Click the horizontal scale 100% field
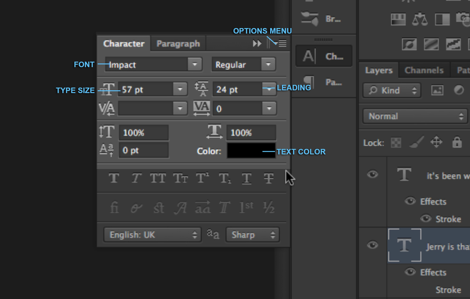 (251, 133)
